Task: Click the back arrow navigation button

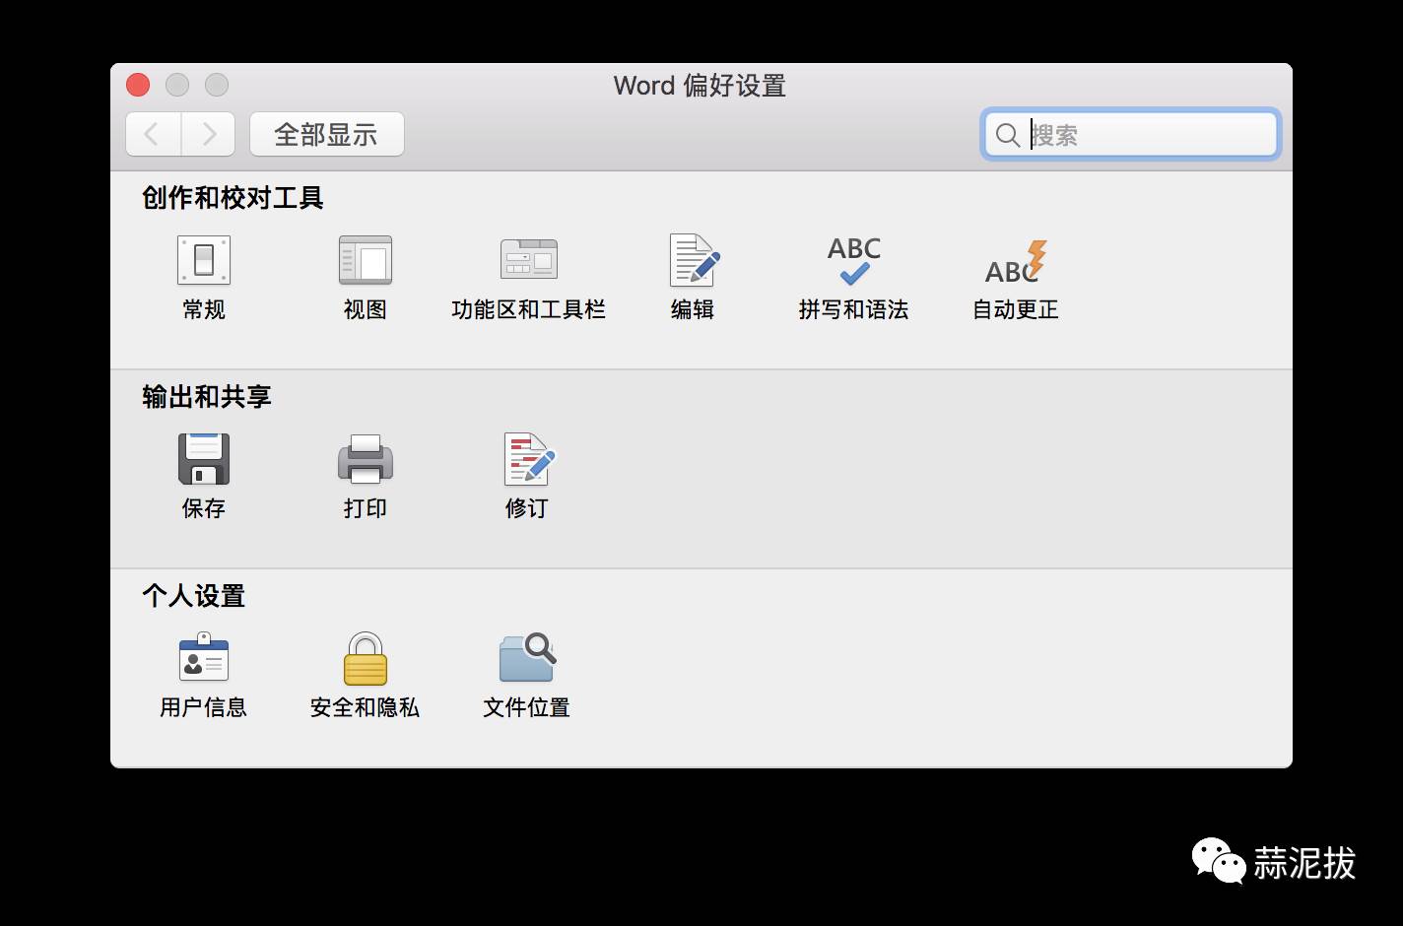Action: 153,134
